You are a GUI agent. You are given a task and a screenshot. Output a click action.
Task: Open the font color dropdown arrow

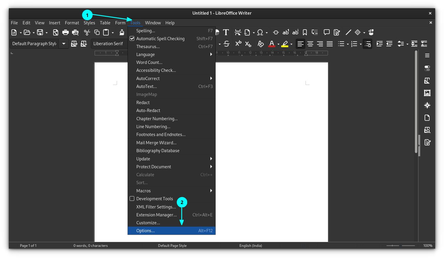278,44
